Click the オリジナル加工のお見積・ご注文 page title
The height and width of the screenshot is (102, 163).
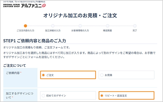(80, 15)
